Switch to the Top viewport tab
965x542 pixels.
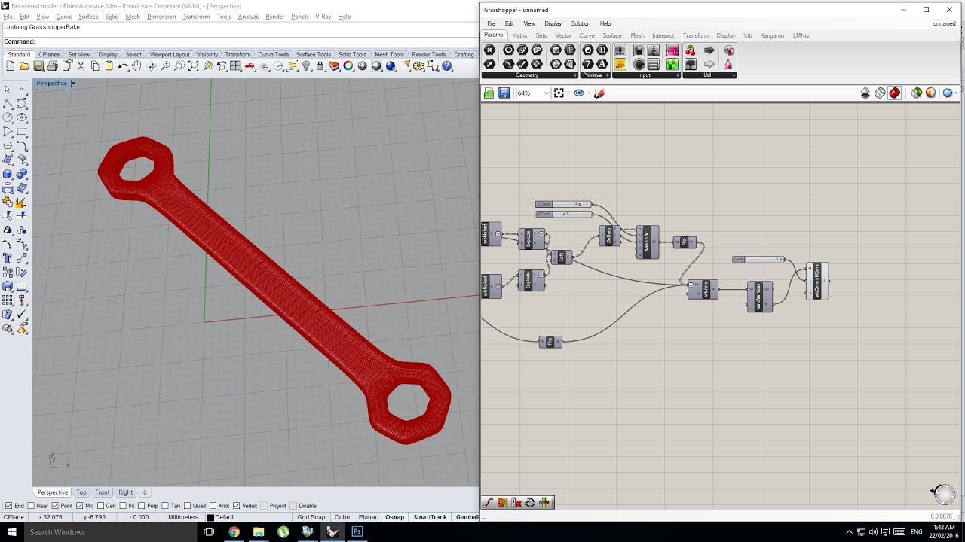81,492
